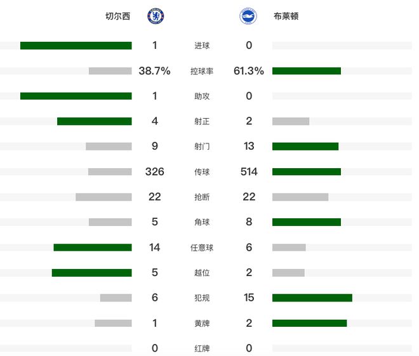This screenshot has height=356, width=419.
Task: Click Chelsea's green 任意球 bar
Action: coord(92,247)
